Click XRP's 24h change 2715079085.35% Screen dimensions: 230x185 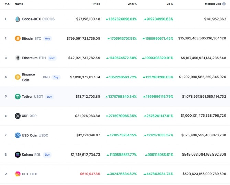(x=121, y=116)
